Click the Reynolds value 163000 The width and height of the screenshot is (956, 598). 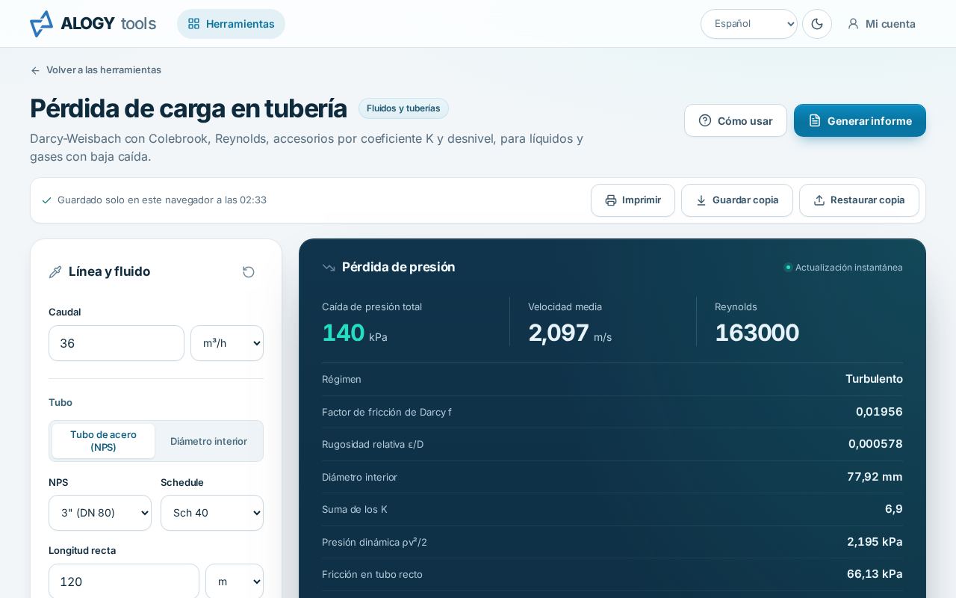tap(757, 333)
